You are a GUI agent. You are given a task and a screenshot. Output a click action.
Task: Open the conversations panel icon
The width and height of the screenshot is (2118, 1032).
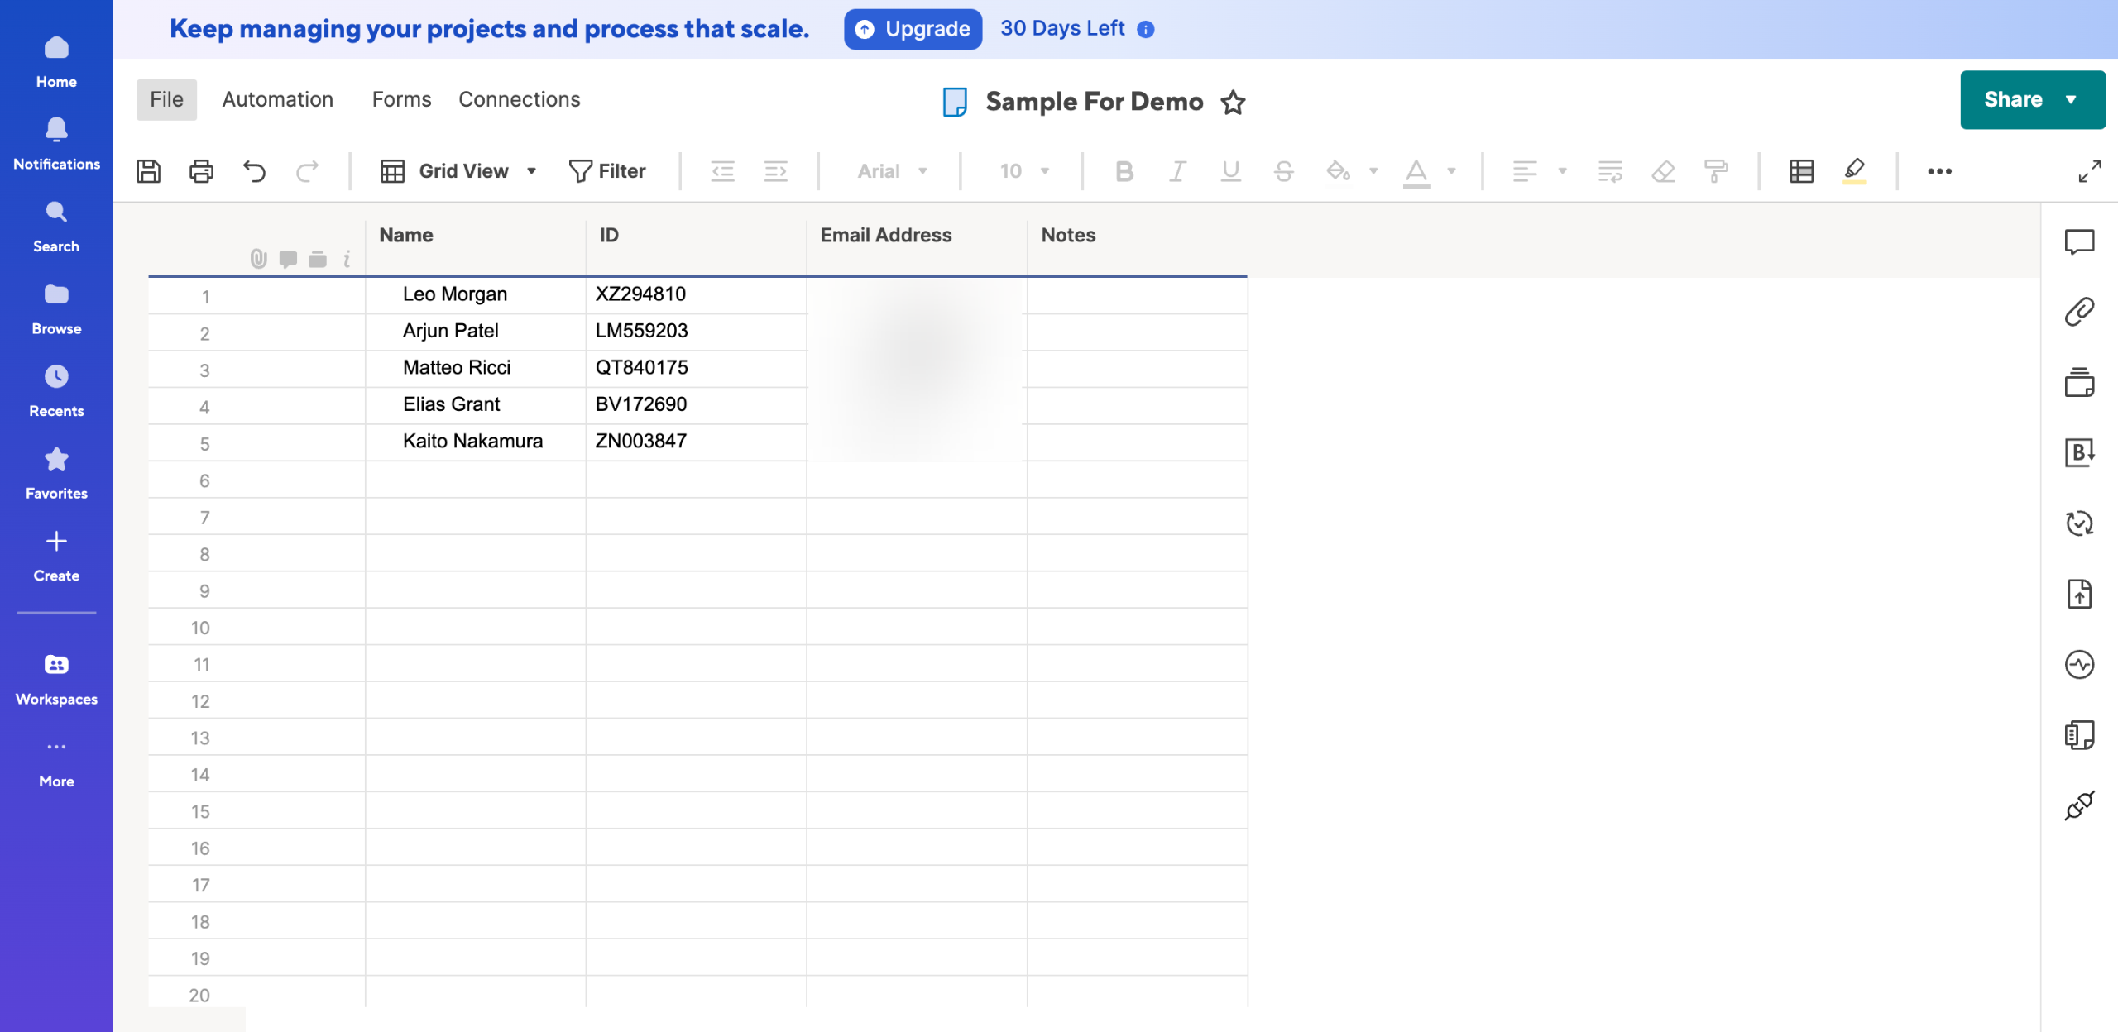pyautogui.click(x=2079, y=241)
